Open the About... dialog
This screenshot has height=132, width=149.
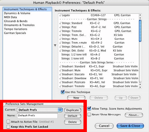tap(134, 115)
